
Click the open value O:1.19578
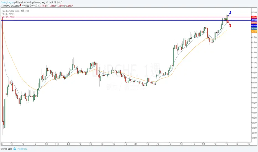42,6
